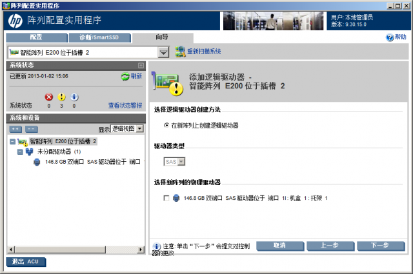The width and height of the screenshot is (413, 274).
Task: Click the 用户: 本地管理员 text
Action: 352,17
